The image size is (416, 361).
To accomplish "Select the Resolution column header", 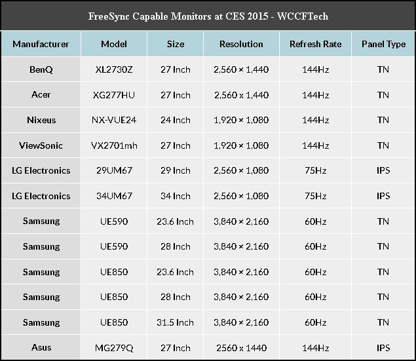I will tap(241, 44).
